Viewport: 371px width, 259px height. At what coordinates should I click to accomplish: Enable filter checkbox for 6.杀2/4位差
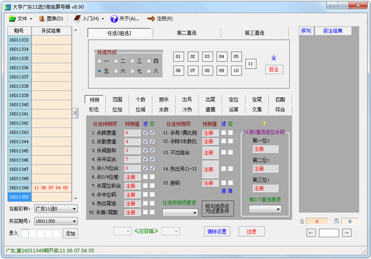point(145,177)
